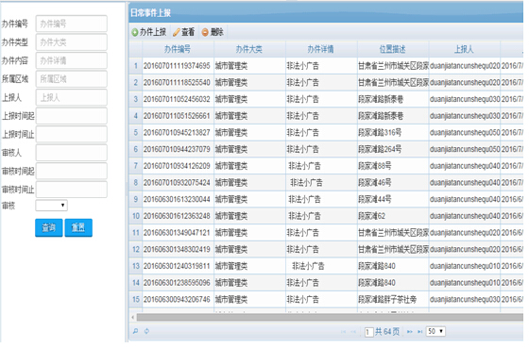The width and height of the screenshot is (529, 348).
Task: Select row with ID 201607010945213827
Action: [326, 133]
